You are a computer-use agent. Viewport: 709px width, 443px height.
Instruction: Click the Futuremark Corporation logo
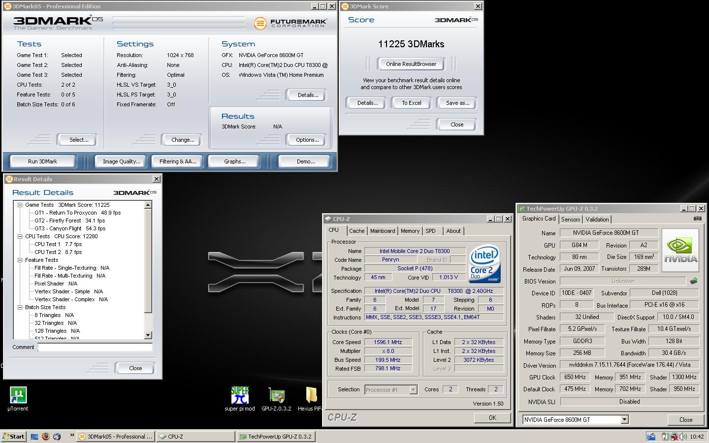pyautogui.click(x=290, y=23)
